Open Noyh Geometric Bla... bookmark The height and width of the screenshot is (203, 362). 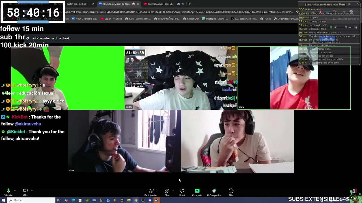click(85, 19)
